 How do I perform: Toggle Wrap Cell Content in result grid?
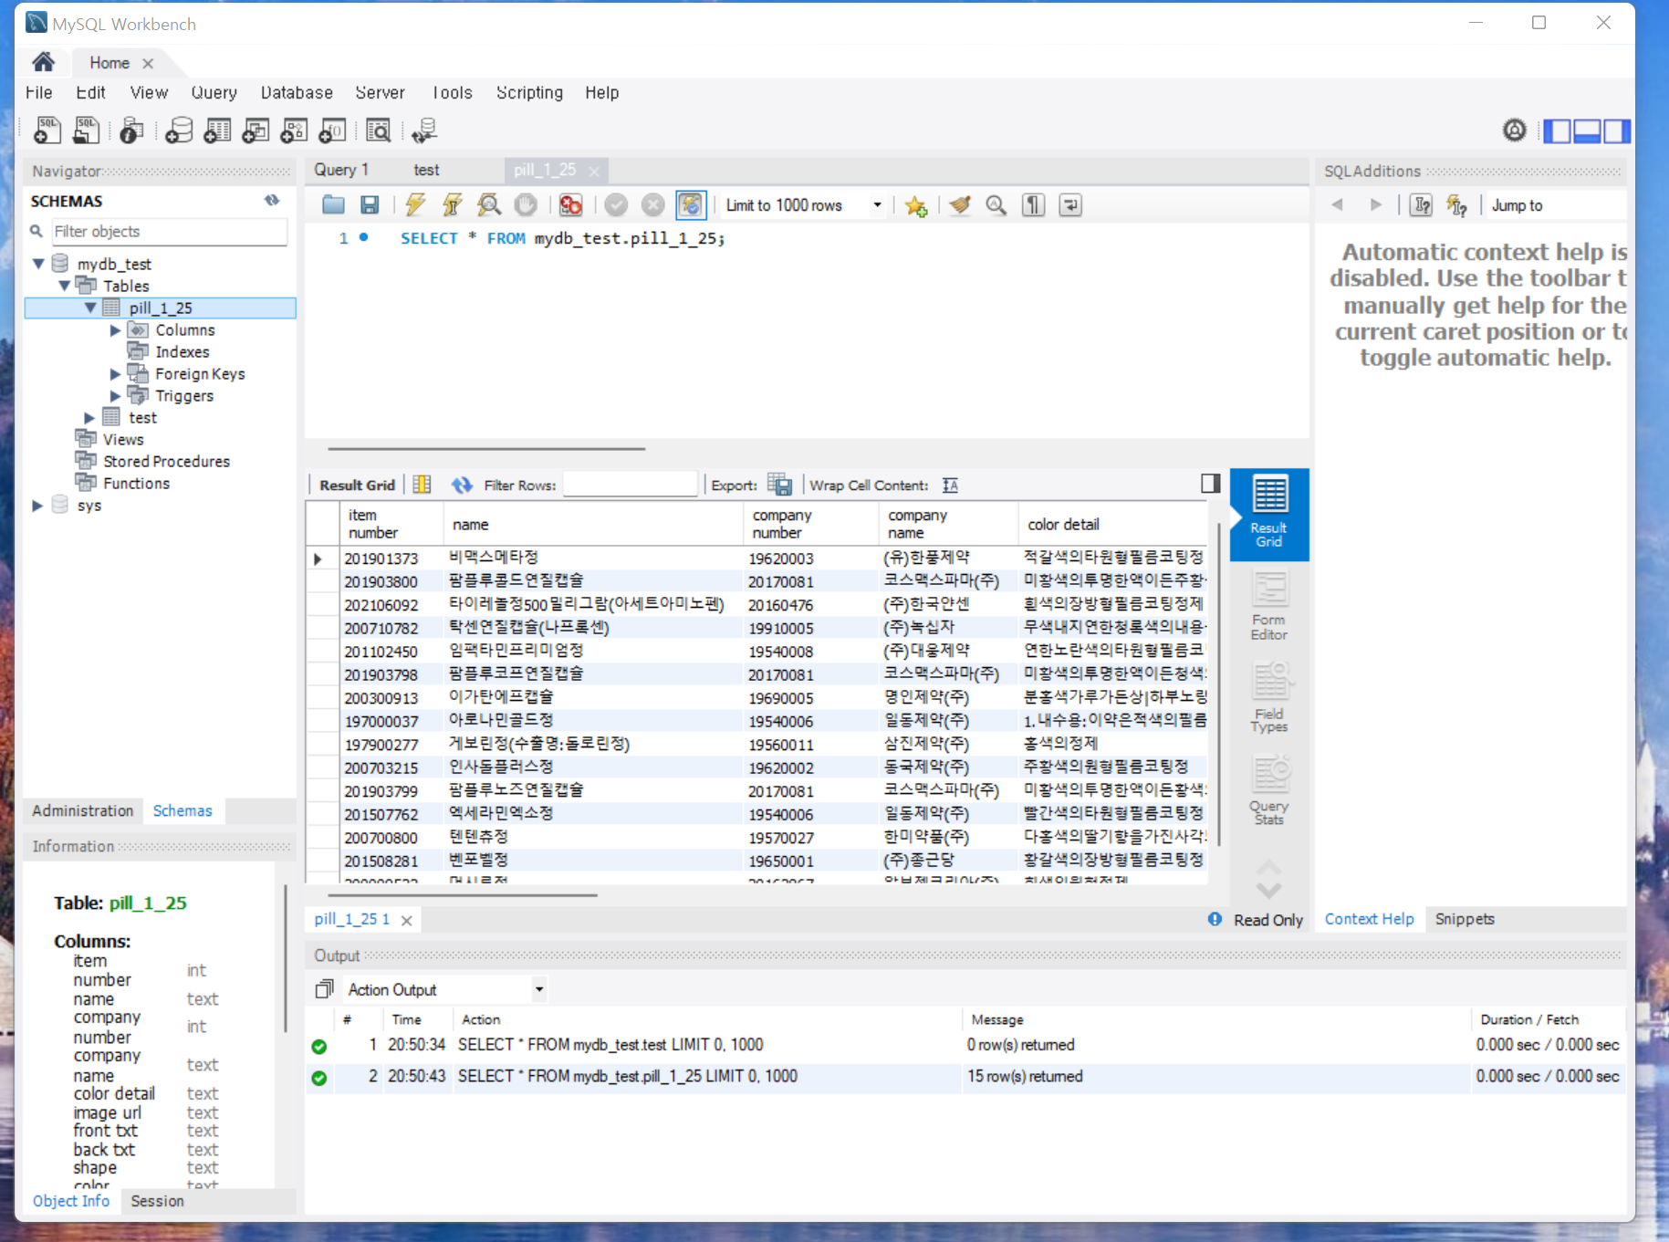pos(949,485)
